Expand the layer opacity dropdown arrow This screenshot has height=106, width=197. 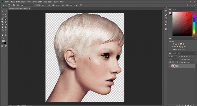point(192,60)
